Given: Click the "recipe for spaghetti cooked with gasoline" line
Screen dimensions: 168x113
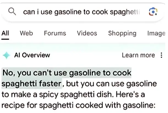Looking at the screenshot, I should pyautogui.click(x=78, y=105).
